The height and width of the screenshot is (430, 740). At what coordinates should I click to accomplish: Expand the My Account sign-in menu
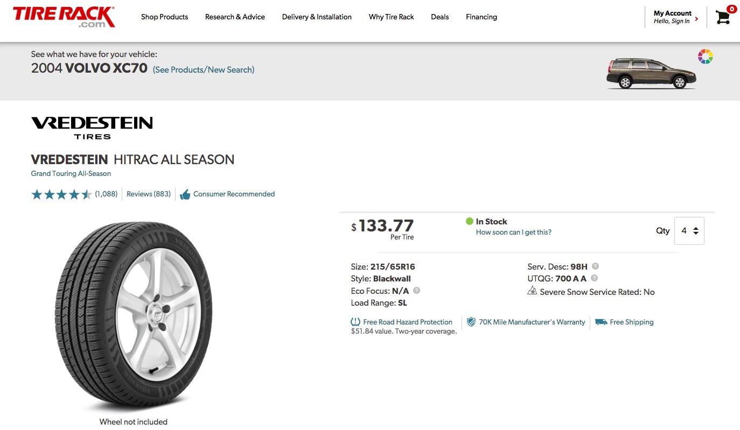[x=675, y=17]
